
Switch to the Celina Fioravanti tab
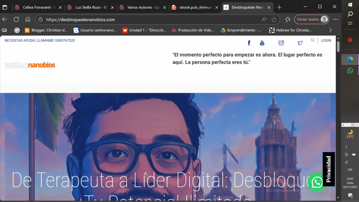pos(37,7)
